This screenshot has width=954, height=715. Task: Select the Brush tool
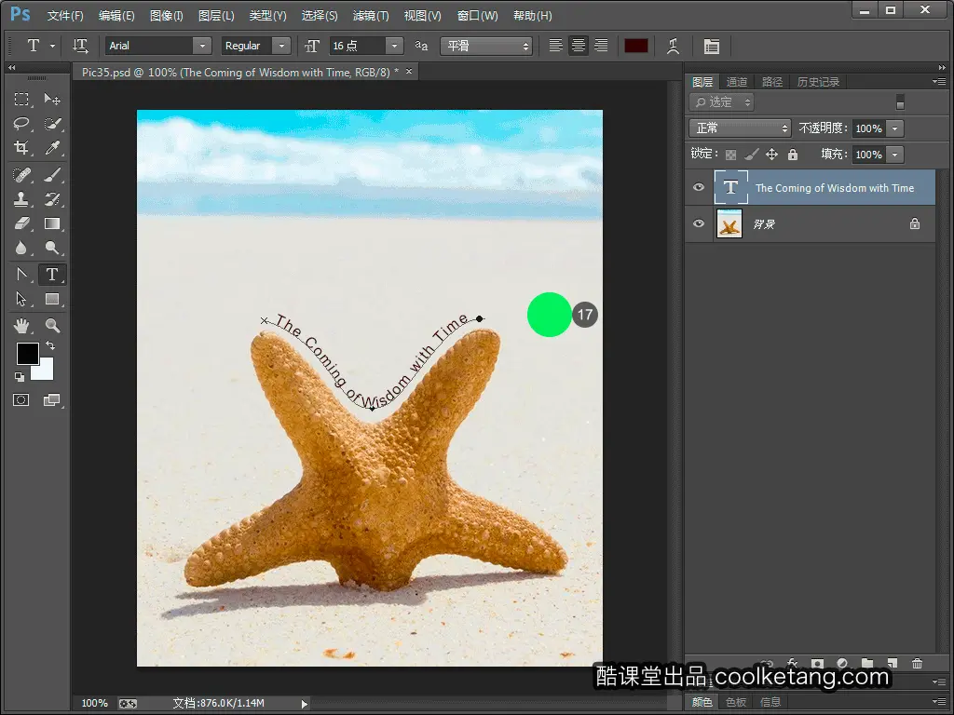point(52,175)
